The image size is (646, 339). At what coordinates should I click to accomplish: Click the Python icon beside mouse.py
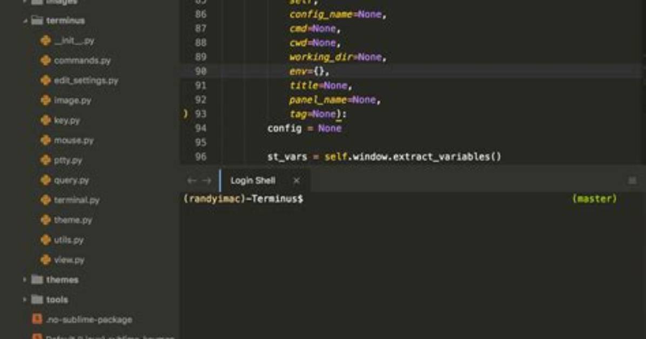coord(45,140)
